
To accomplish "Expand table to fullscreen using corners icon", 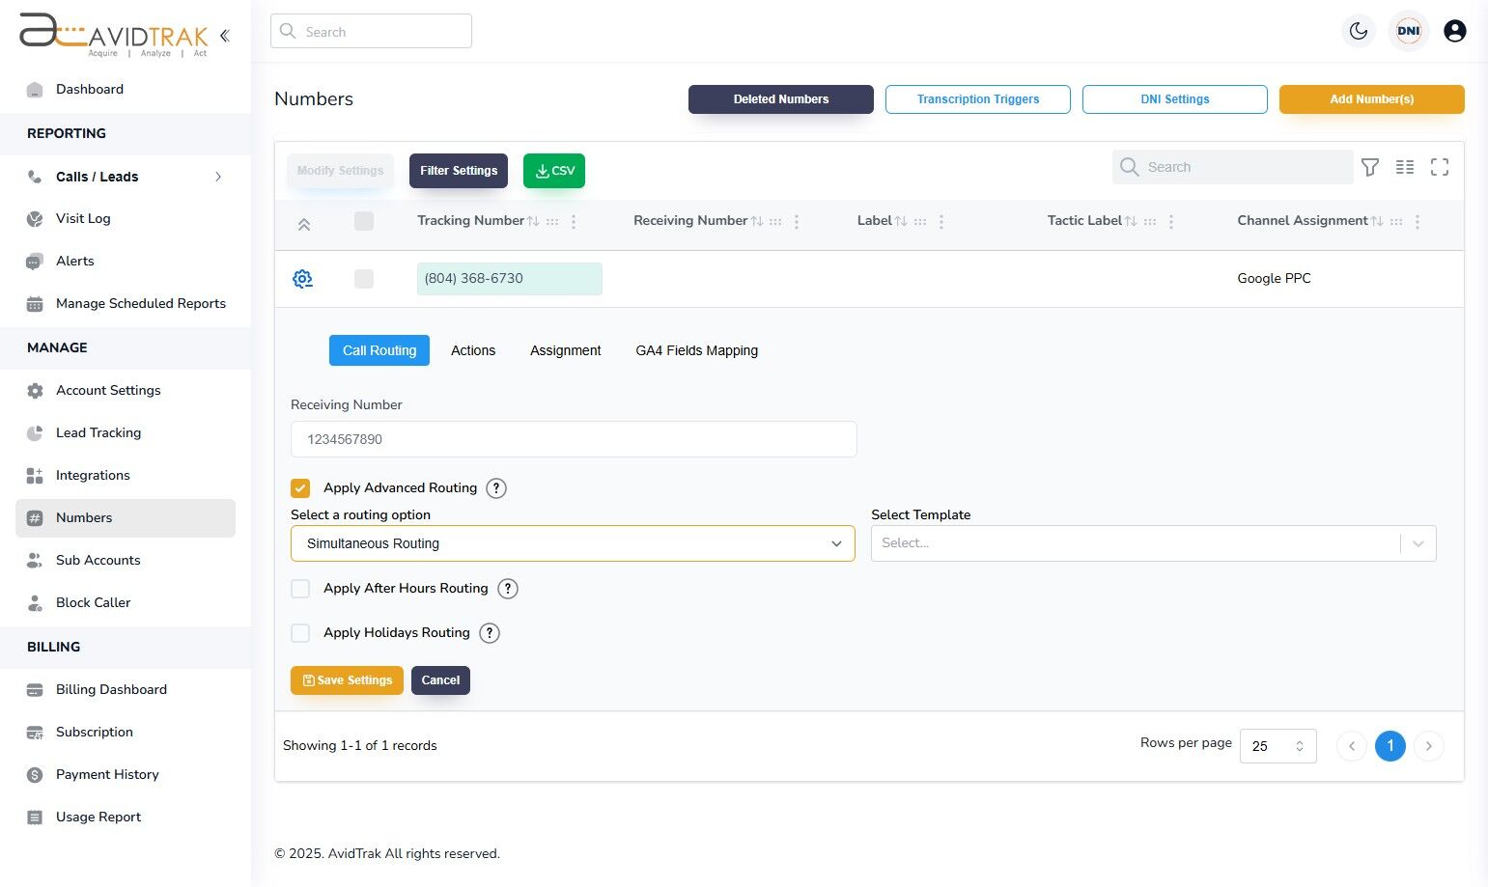I will pyautogui.click(x=1440, y=167).
